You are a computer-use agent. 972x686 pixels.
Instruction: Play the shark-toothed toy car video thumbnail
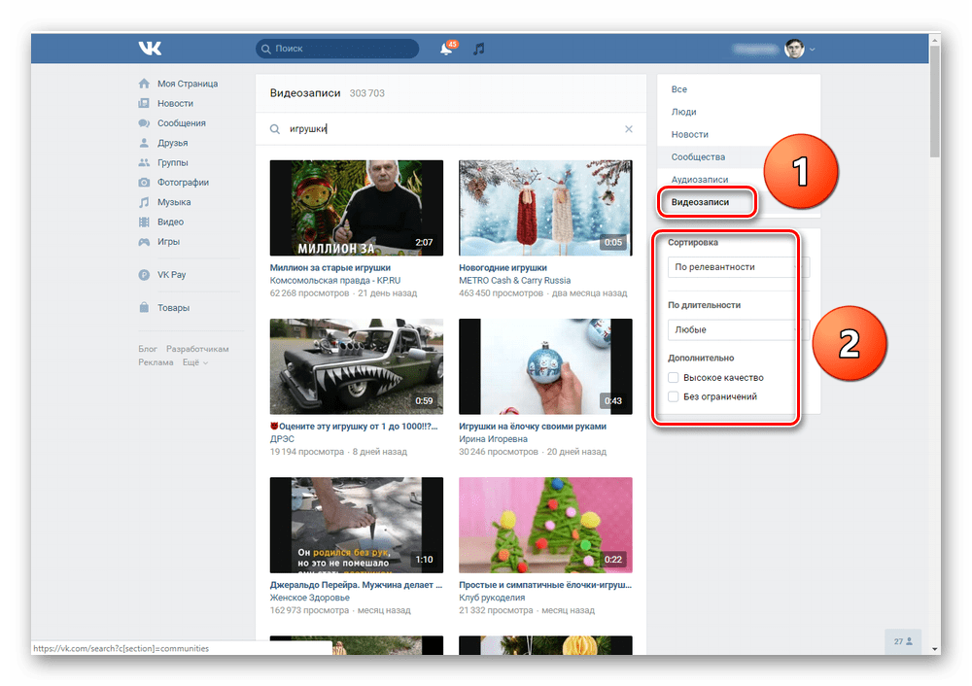coord(357,367)
